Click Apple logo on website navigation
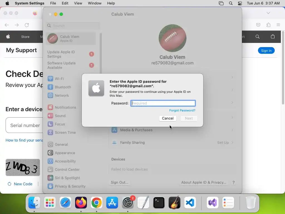Screen dimensions: 285x214 [x=8, y=37]
